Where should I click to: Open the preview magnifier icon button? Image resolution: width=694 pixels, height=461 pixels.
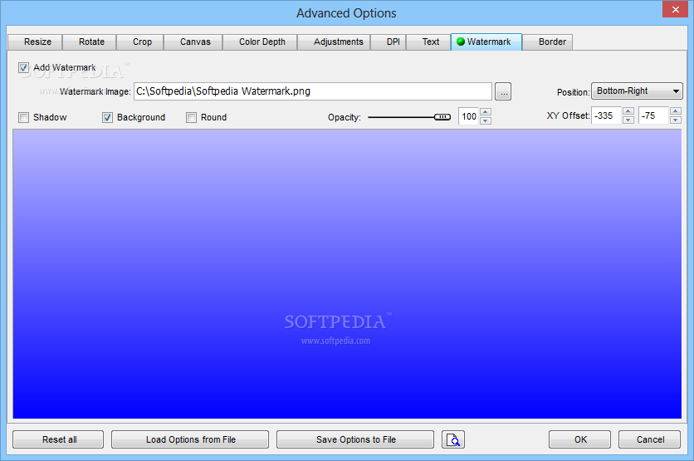tap(452, 439)
